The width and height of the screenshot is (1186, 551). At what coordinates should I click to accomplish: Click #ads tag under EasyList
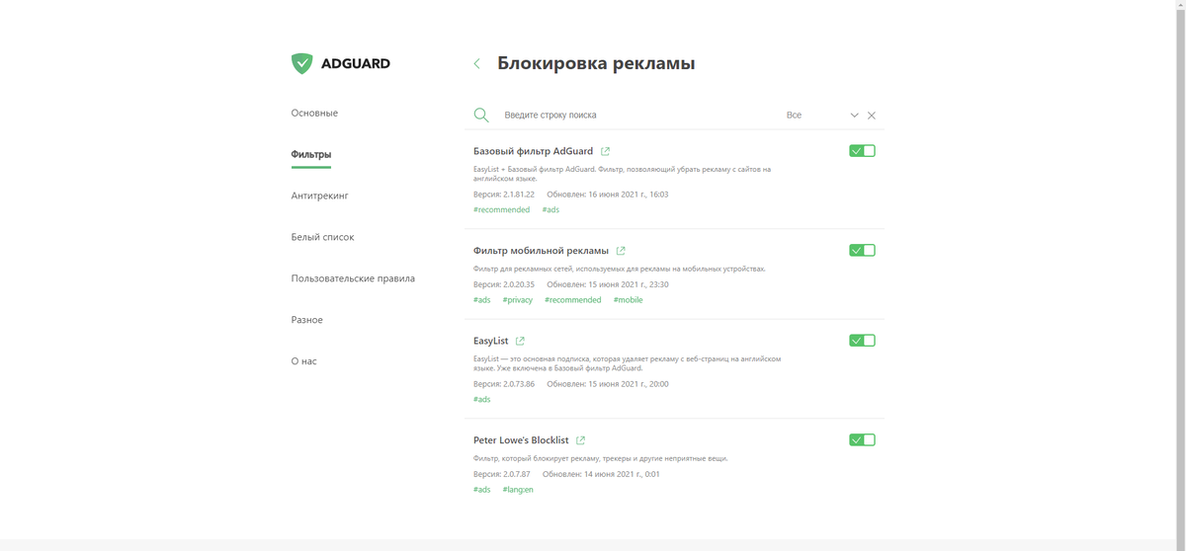pyautogui.click(x=481, y=400)
